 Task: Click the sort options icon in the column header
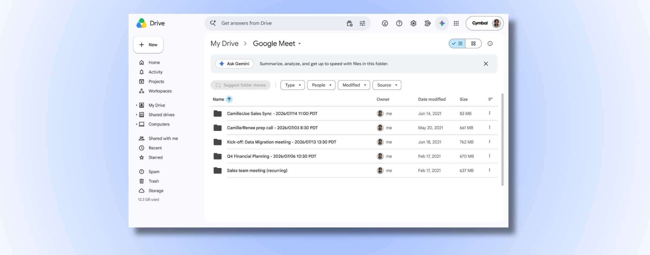coord(491,99)
